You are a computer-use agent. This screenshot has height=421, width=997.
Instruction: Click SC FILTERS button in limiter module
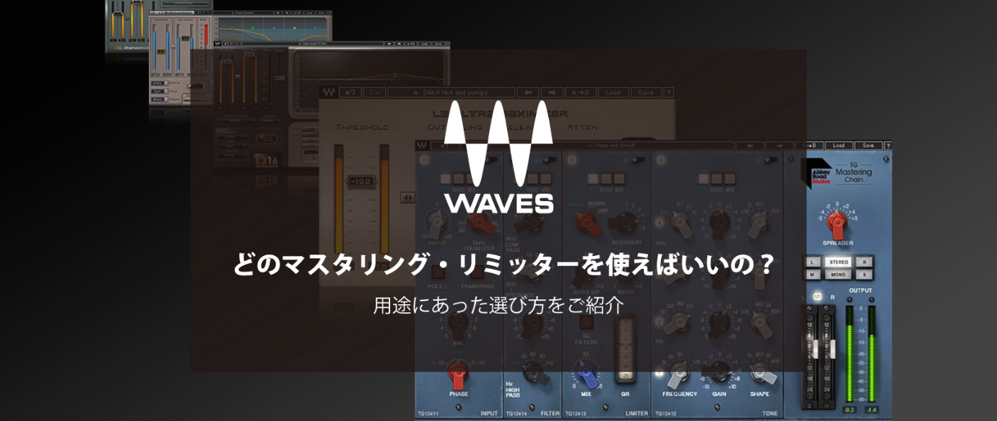point(585,322)
